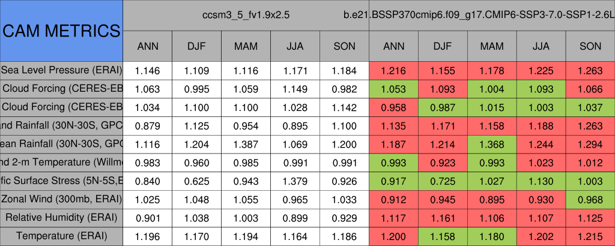Click the Temperature (ERAI) row label
615x246 pixels.
coord(61,236)
